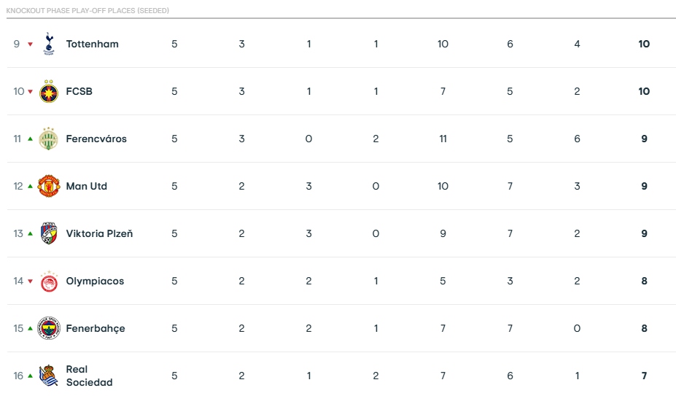The width and height of the screenshot is (676, 396).
Task: Click Ferencváros's bold points total 9
Action: pyautogui.click(x=644, y=139)
